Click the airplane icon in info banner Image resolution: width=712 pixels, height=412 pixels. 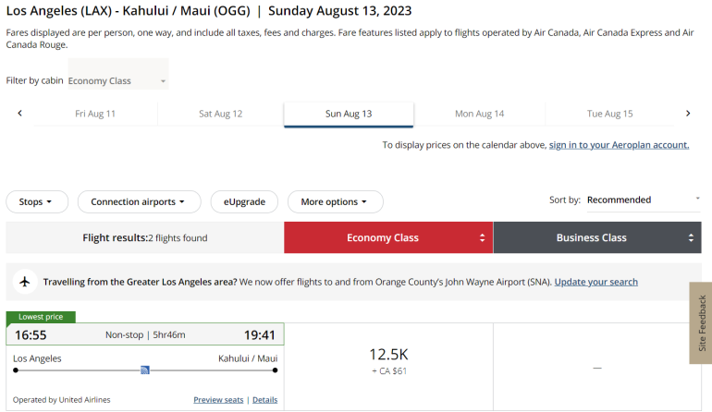click(25, 282)
